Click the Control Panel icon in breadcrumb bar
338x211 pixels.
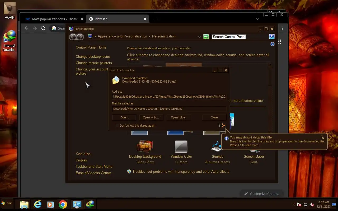90,36
